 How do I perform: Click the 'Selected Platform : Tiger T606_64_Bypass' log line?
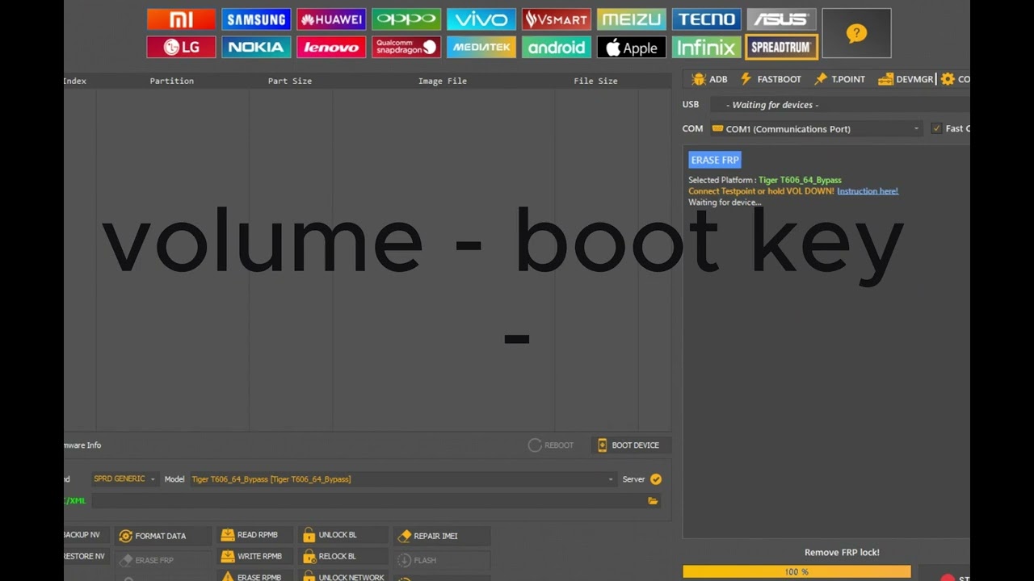point(765,180)
